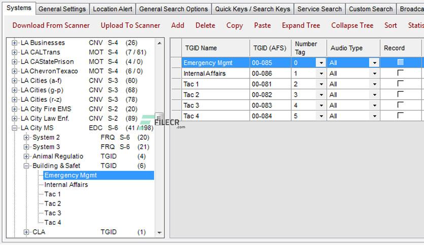
Task: Open the Location Alert tab
Action: pos(113,9)
